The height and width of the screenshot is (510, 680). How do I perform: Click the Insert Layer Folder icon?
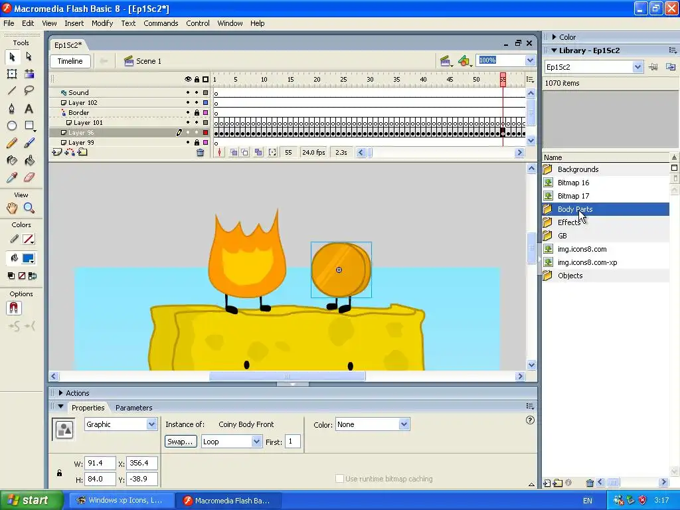[x=82, y=152]
